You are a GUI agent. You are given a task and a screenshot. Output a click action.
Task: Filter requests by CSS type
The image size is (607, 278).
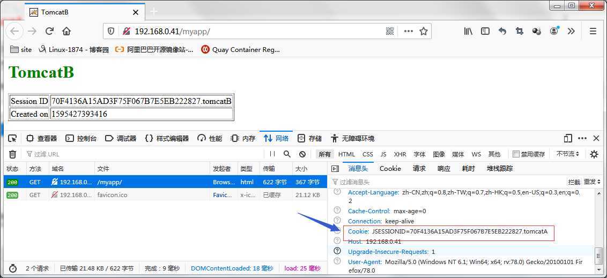click(368, 154)
